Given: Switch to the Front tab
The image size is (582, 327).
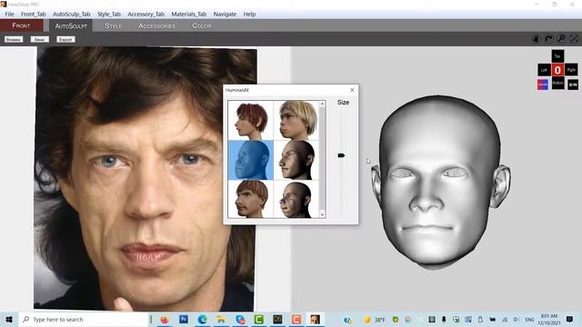Looking at the screenshot, I should pyautogui.click(x=22, y=25).
